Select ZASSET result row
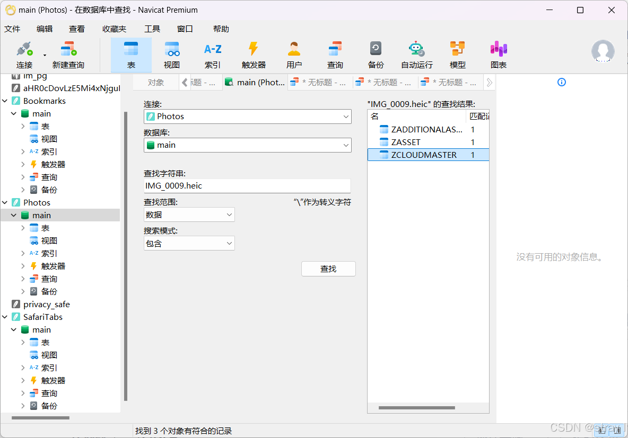 point(428,142)
